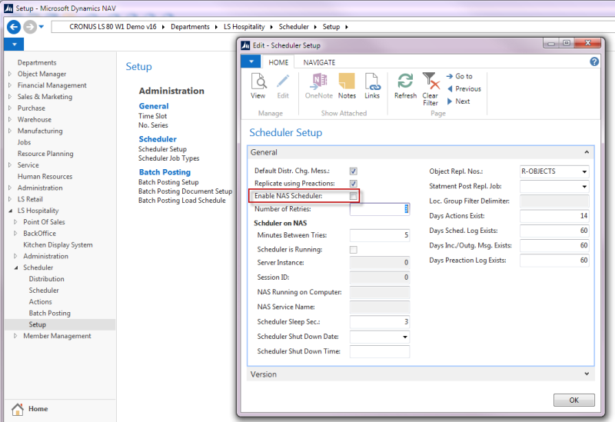Open the Scheduler Job Types link
615x422 pixels.
click(x=168, y=158)
